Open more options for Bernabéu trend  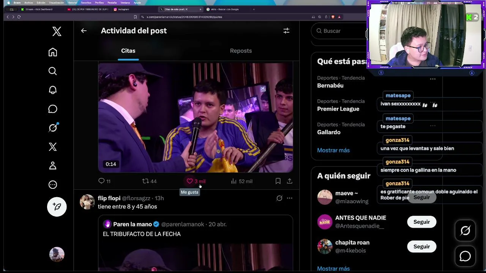(432, 79)
